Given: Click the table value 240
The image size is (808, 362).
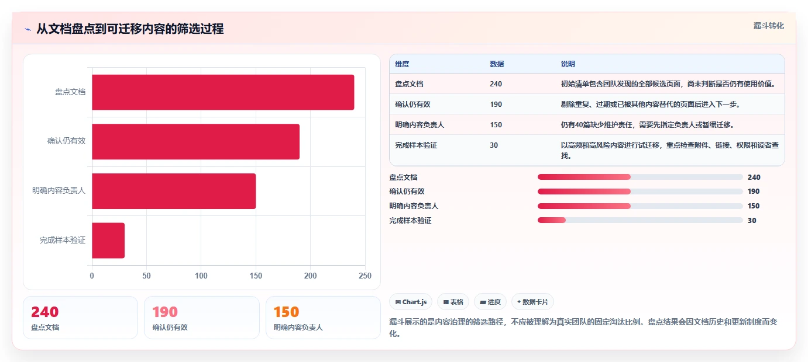Looking at the screenshot, I should point(496,84).
